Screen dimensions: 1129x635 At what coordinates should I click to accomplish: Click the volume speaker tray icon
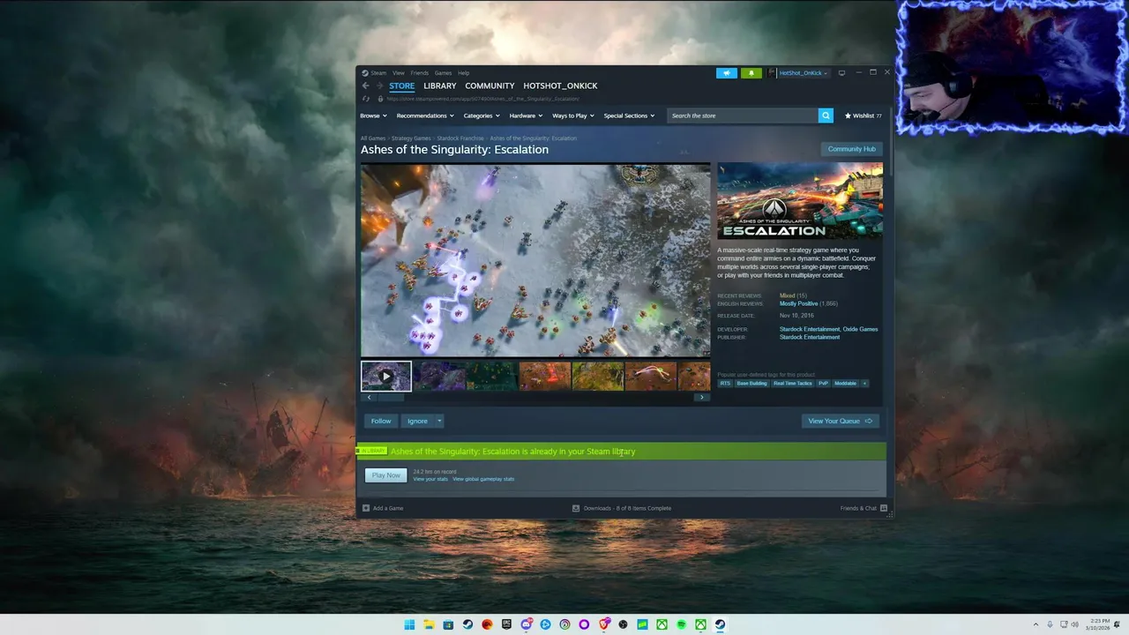pos(1075,624)
